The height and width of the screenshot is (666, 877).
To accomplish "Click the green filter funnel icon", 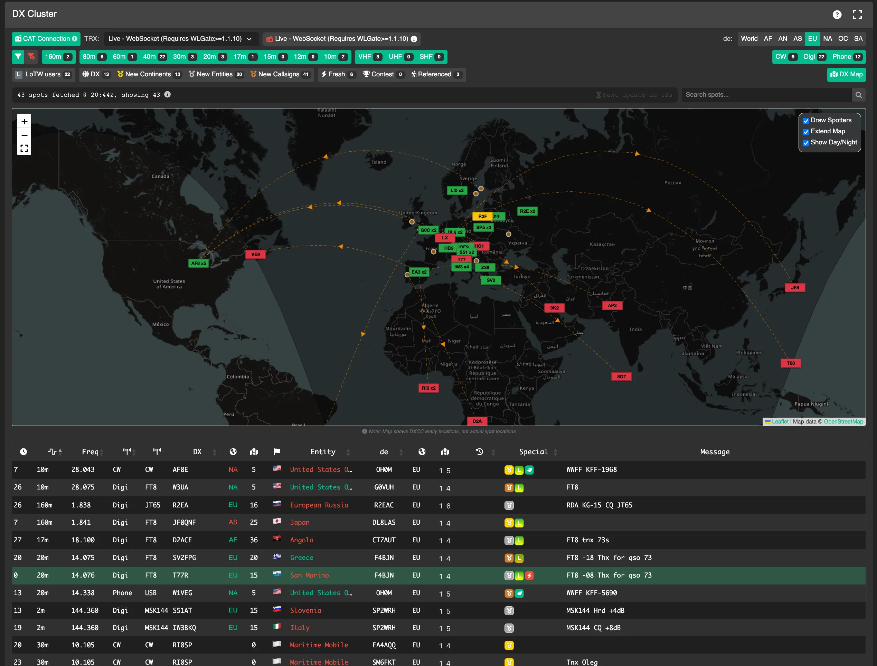I will coord(18,57).
